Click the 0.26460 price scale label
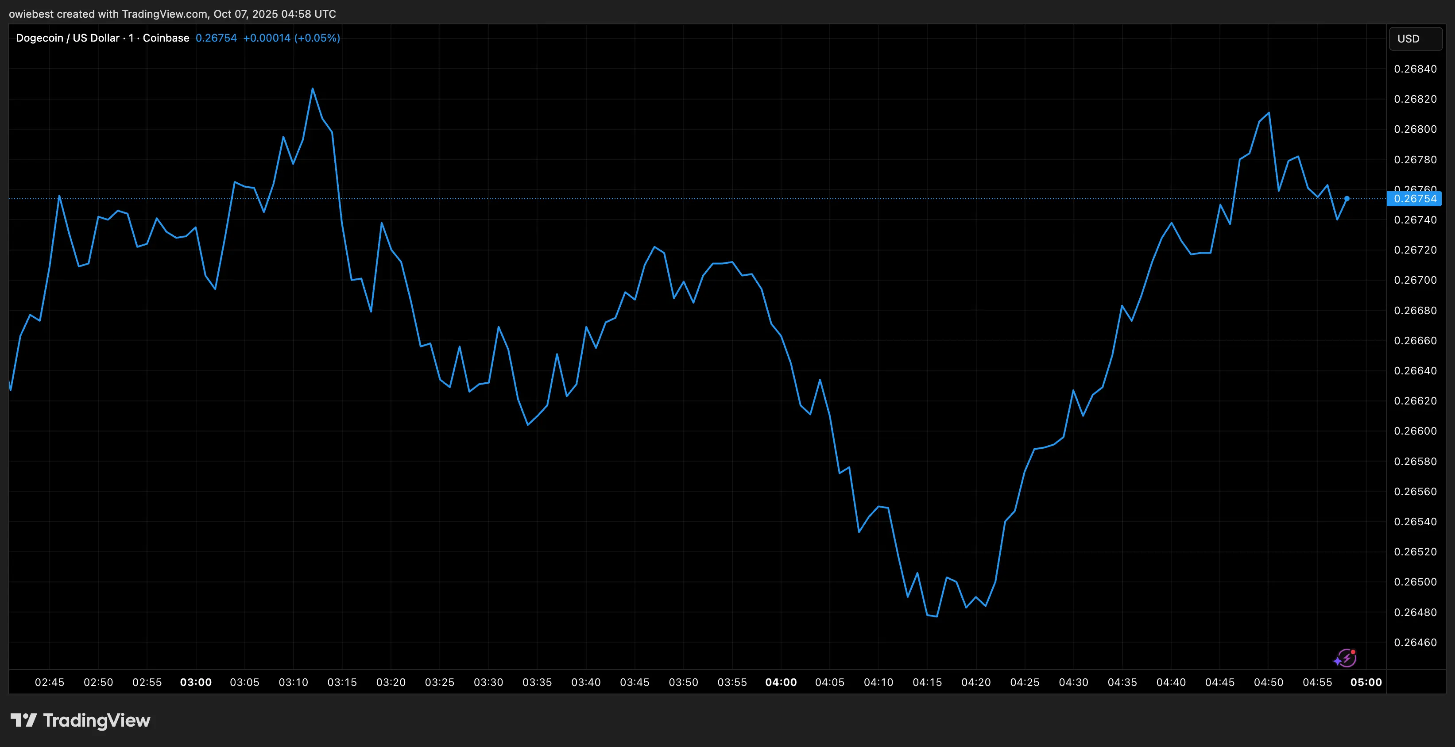1455x747 pixels. 1415,642
